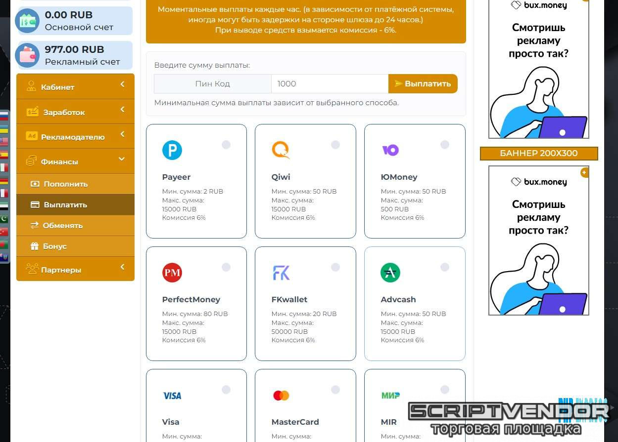Select the Payeer payout radio button
The height and width of the screenshot is (442, 618).
[x=226, y=145]
